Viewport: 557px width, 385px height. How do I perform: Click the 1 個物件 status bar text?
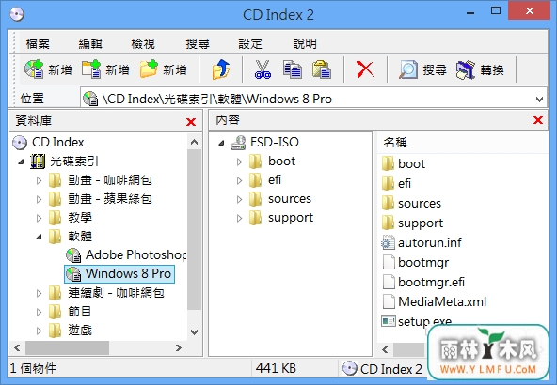(x=33, y=368)
